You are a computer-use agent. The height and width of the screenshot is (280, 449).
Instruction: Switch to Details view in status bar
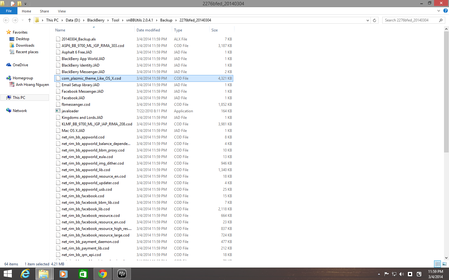click(437, 264)
